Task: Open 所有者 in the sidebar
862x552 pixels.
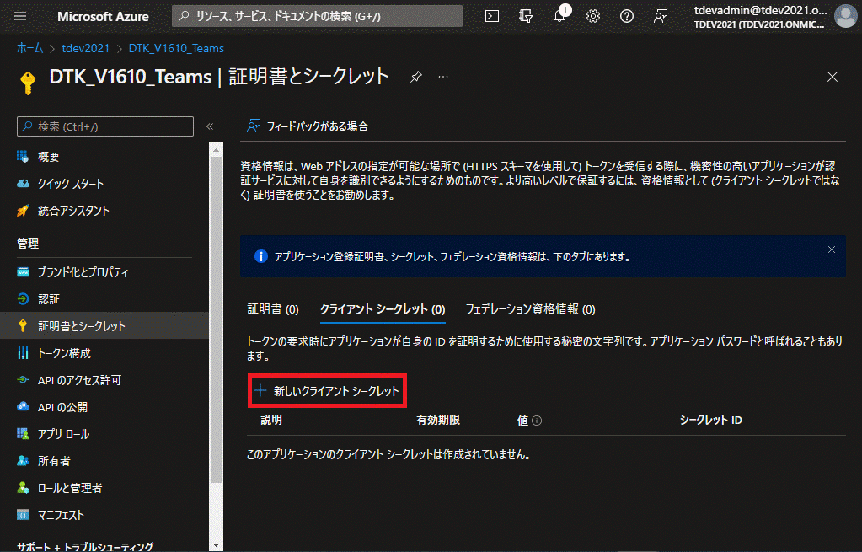Action: pos(54,461)
